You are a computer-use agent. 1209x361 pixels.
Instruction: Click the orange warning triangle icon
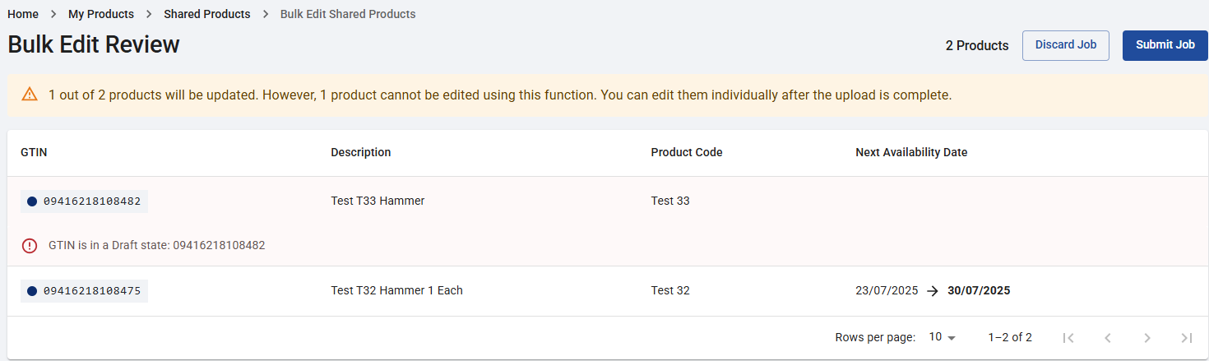[30, 95]
